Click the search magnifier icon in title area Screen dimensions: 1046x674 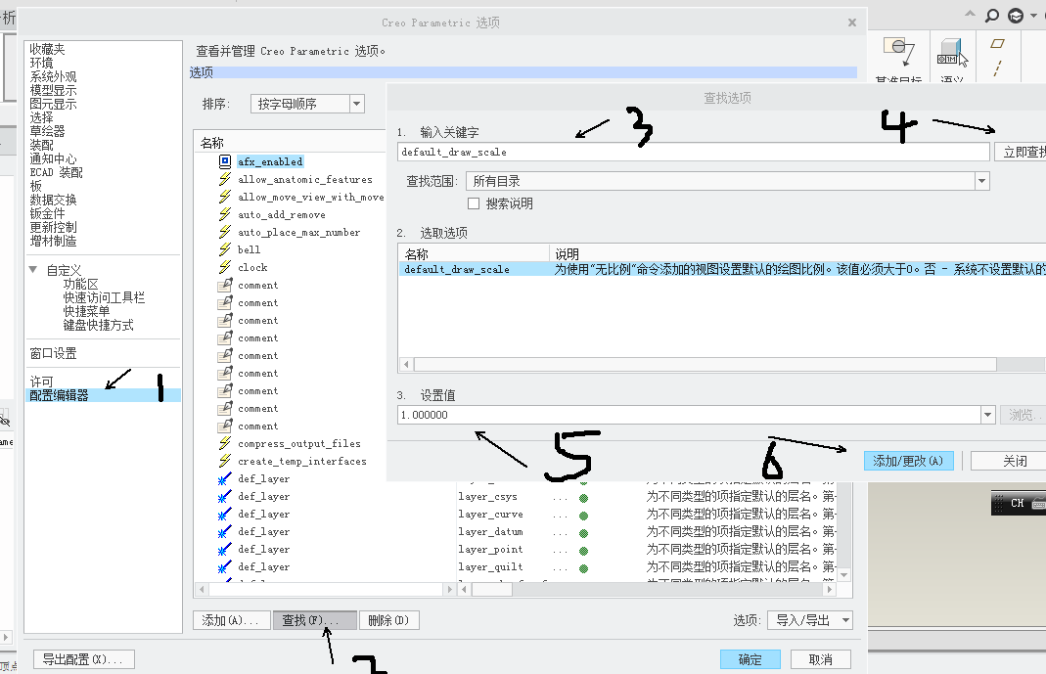tap(992, 16)
